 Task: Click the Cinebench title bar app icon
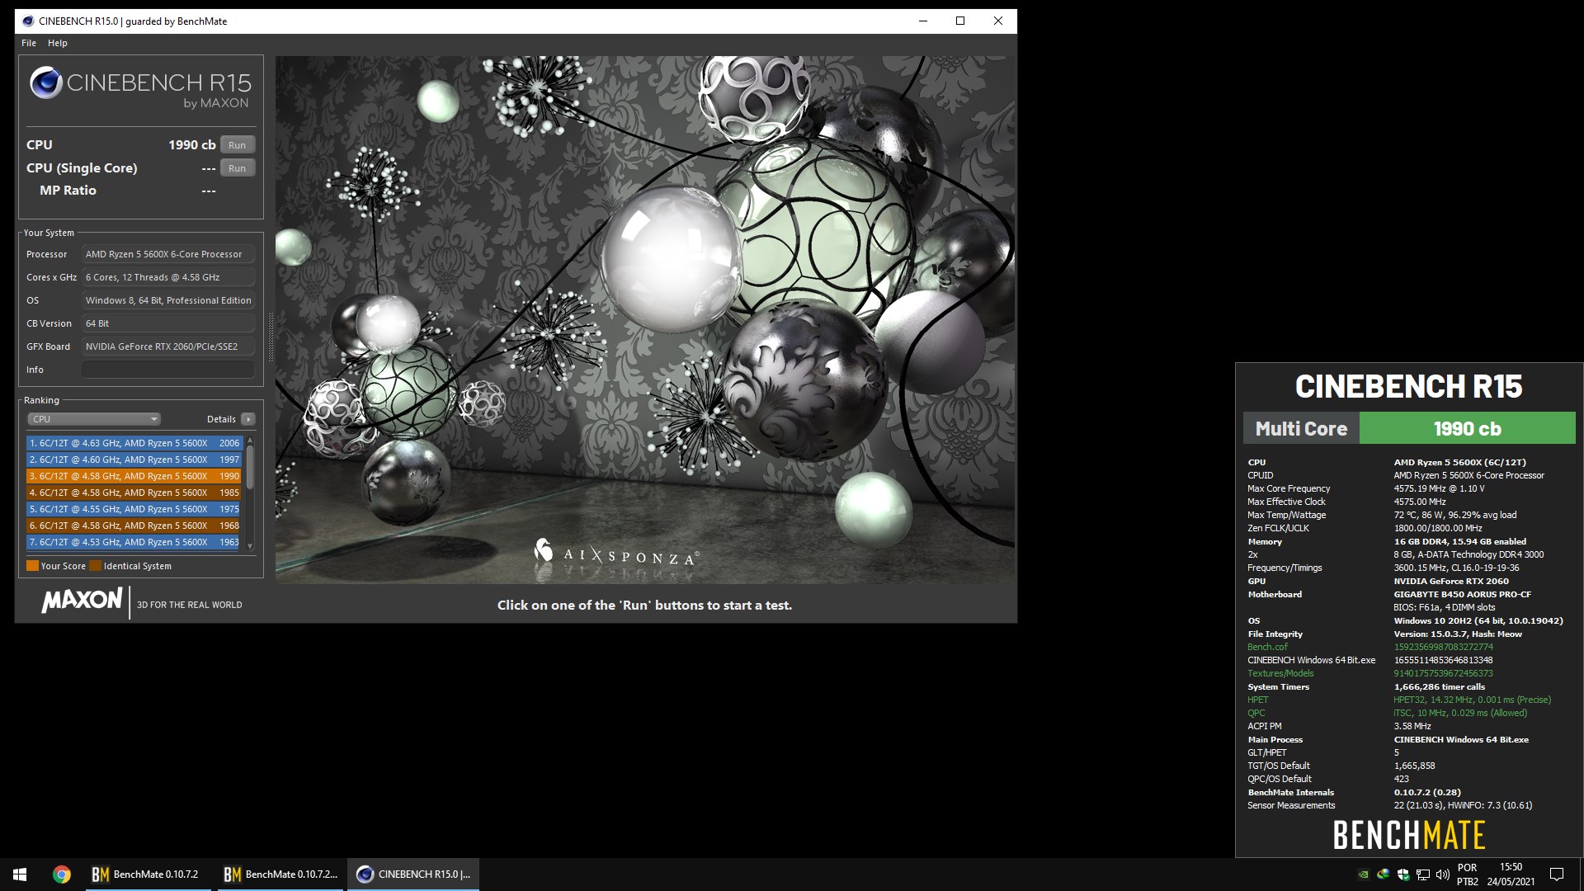pos(28,21)
